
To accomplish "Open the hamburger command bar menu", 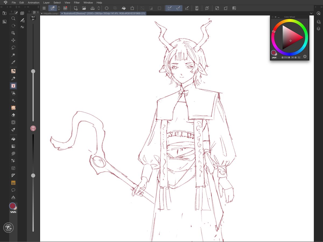I will point(44,8).
